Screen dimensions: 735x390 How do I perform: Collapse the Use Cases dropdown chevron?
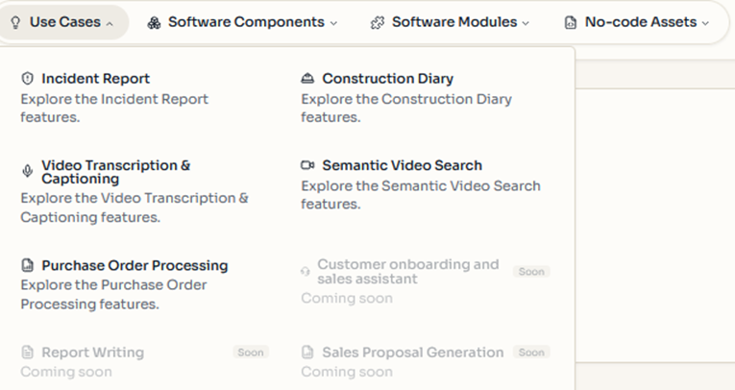(x=110, y=23)
